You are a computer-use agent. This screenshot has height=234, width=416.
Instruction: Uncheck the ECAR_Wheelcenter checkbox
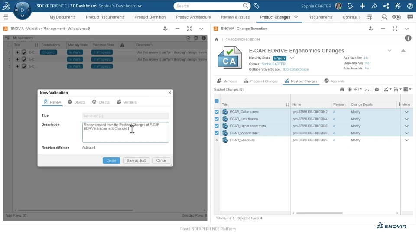pos(217,133)
